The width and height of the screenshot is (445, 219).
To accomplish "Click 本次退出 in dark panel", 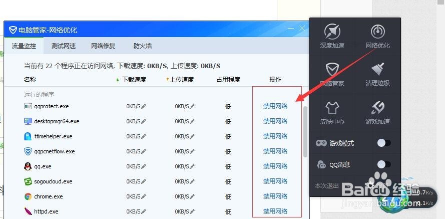I will [x=327, y=186].
